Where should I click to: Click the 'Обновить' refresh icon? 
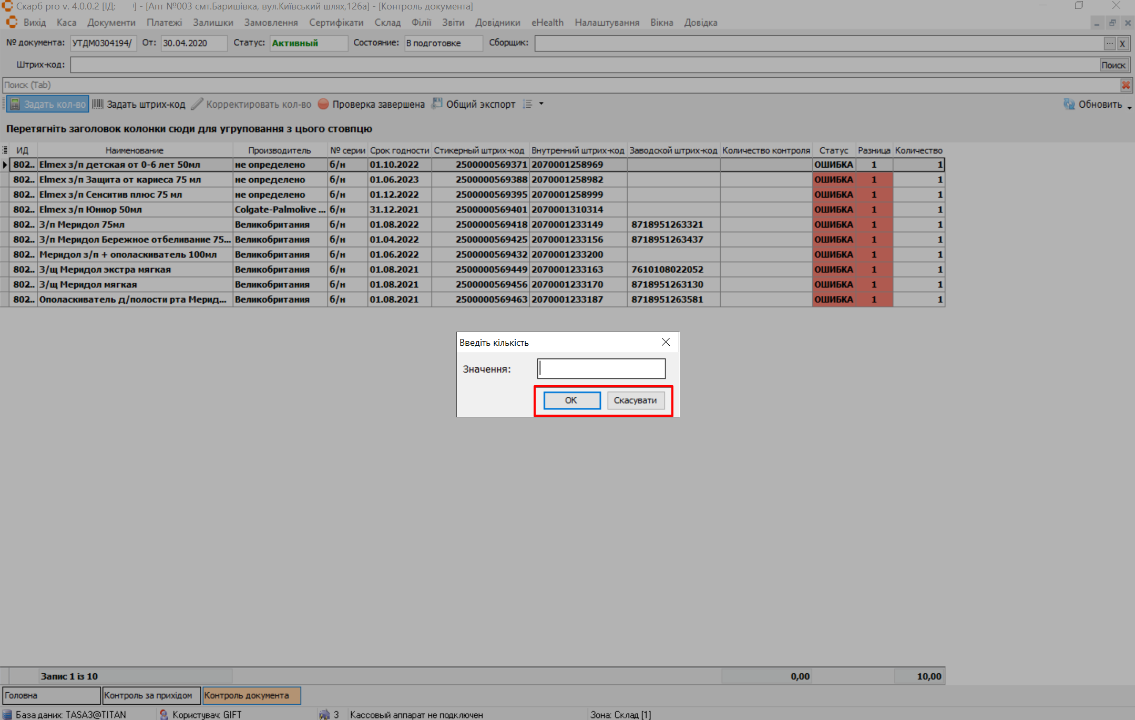tap(1069, 104)
